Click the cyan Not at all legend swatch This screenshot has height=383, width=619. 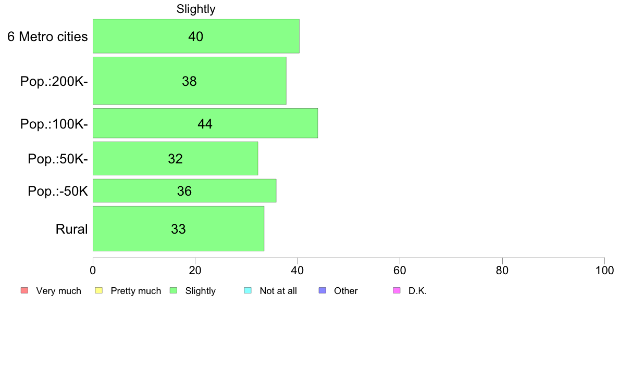248,291
